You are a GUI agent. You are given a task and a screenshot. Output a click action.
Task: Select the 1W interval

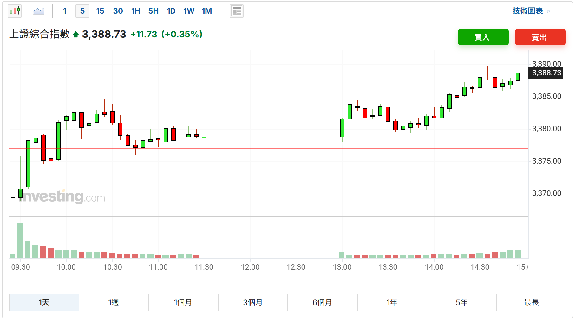tap(189, 11)
